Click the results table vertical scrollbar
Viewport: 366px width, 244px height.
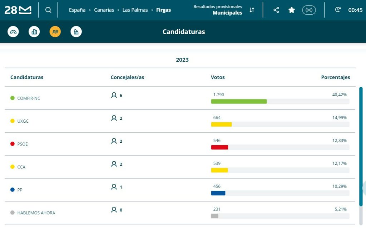pyautogui.click(x=361, y=156)
